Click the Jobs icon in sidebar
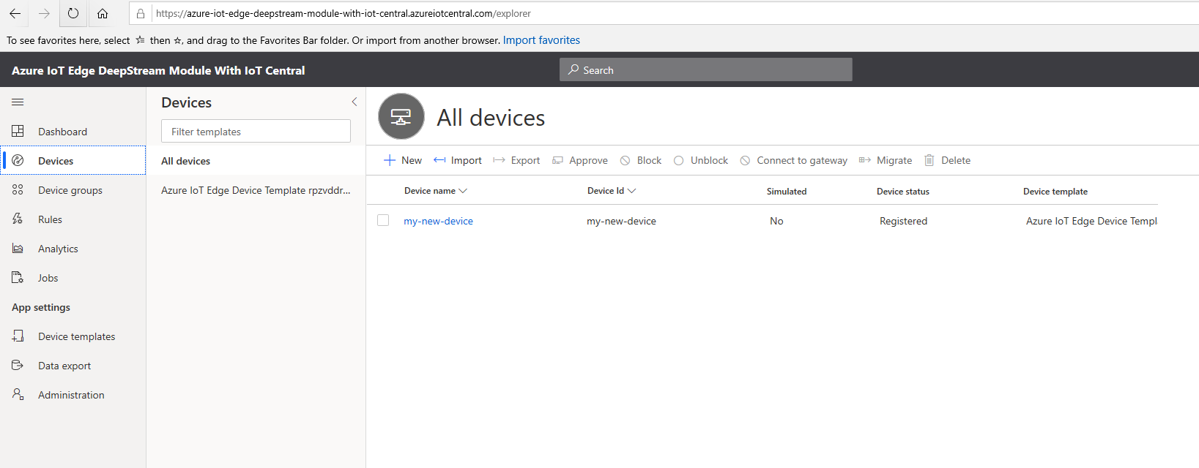The height and width of the screenshot is (468, 1199). [18, 278]
